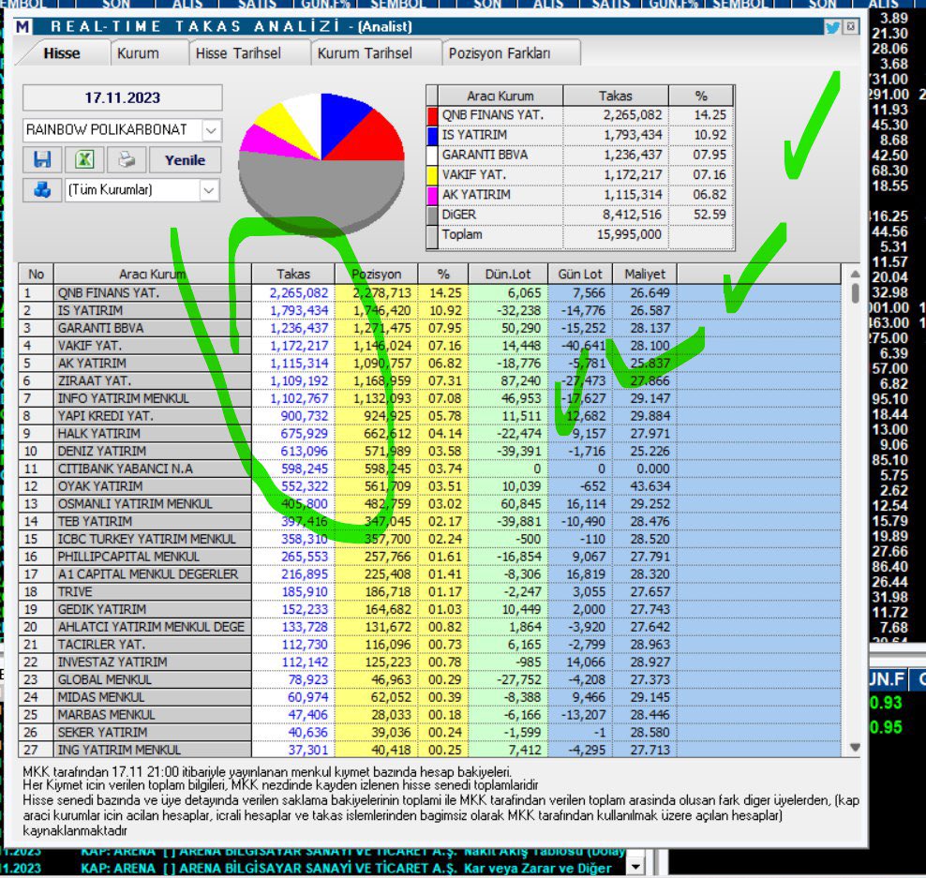Select the CITIBANK YABANCI N.A row

tap(430, 469)
